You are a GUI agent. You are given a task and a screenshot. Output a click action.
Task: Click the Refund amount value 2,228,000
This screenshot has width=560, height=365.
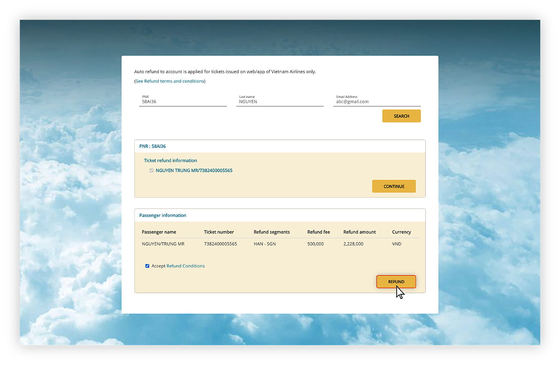tap(353, 244)
